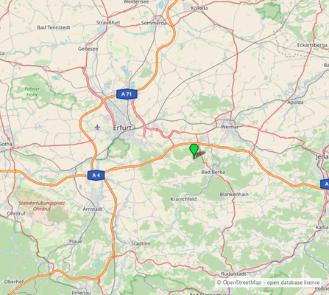
Task: Click the Bad Tennstedt label
Action: click(x=54, y=27)
